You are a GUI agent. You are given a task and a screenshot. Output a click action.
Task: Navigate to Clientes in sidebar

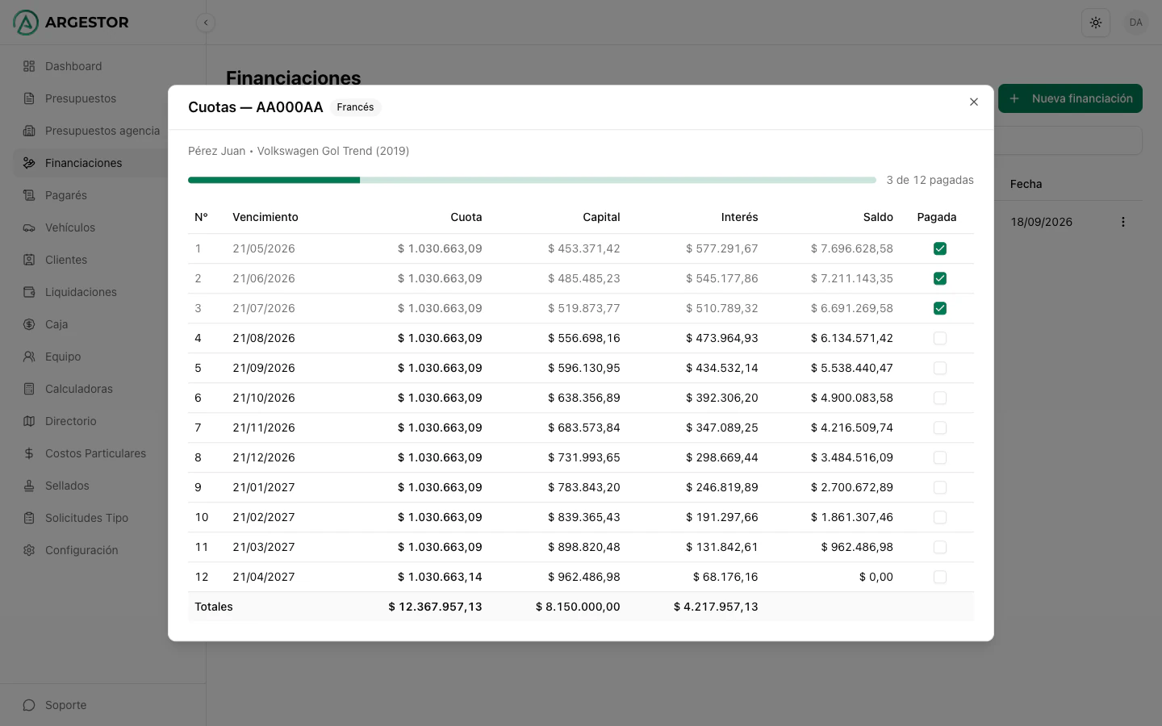tap(90, 260)
